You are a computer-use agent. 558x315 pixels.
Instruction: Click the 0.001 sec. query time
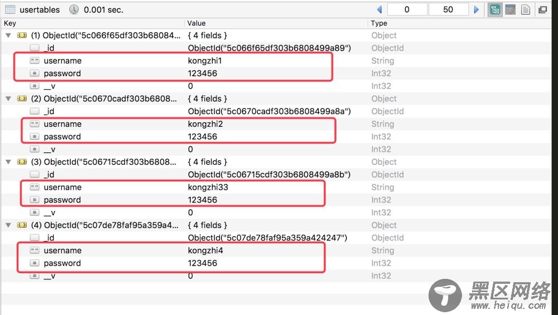tap(104, 10)
